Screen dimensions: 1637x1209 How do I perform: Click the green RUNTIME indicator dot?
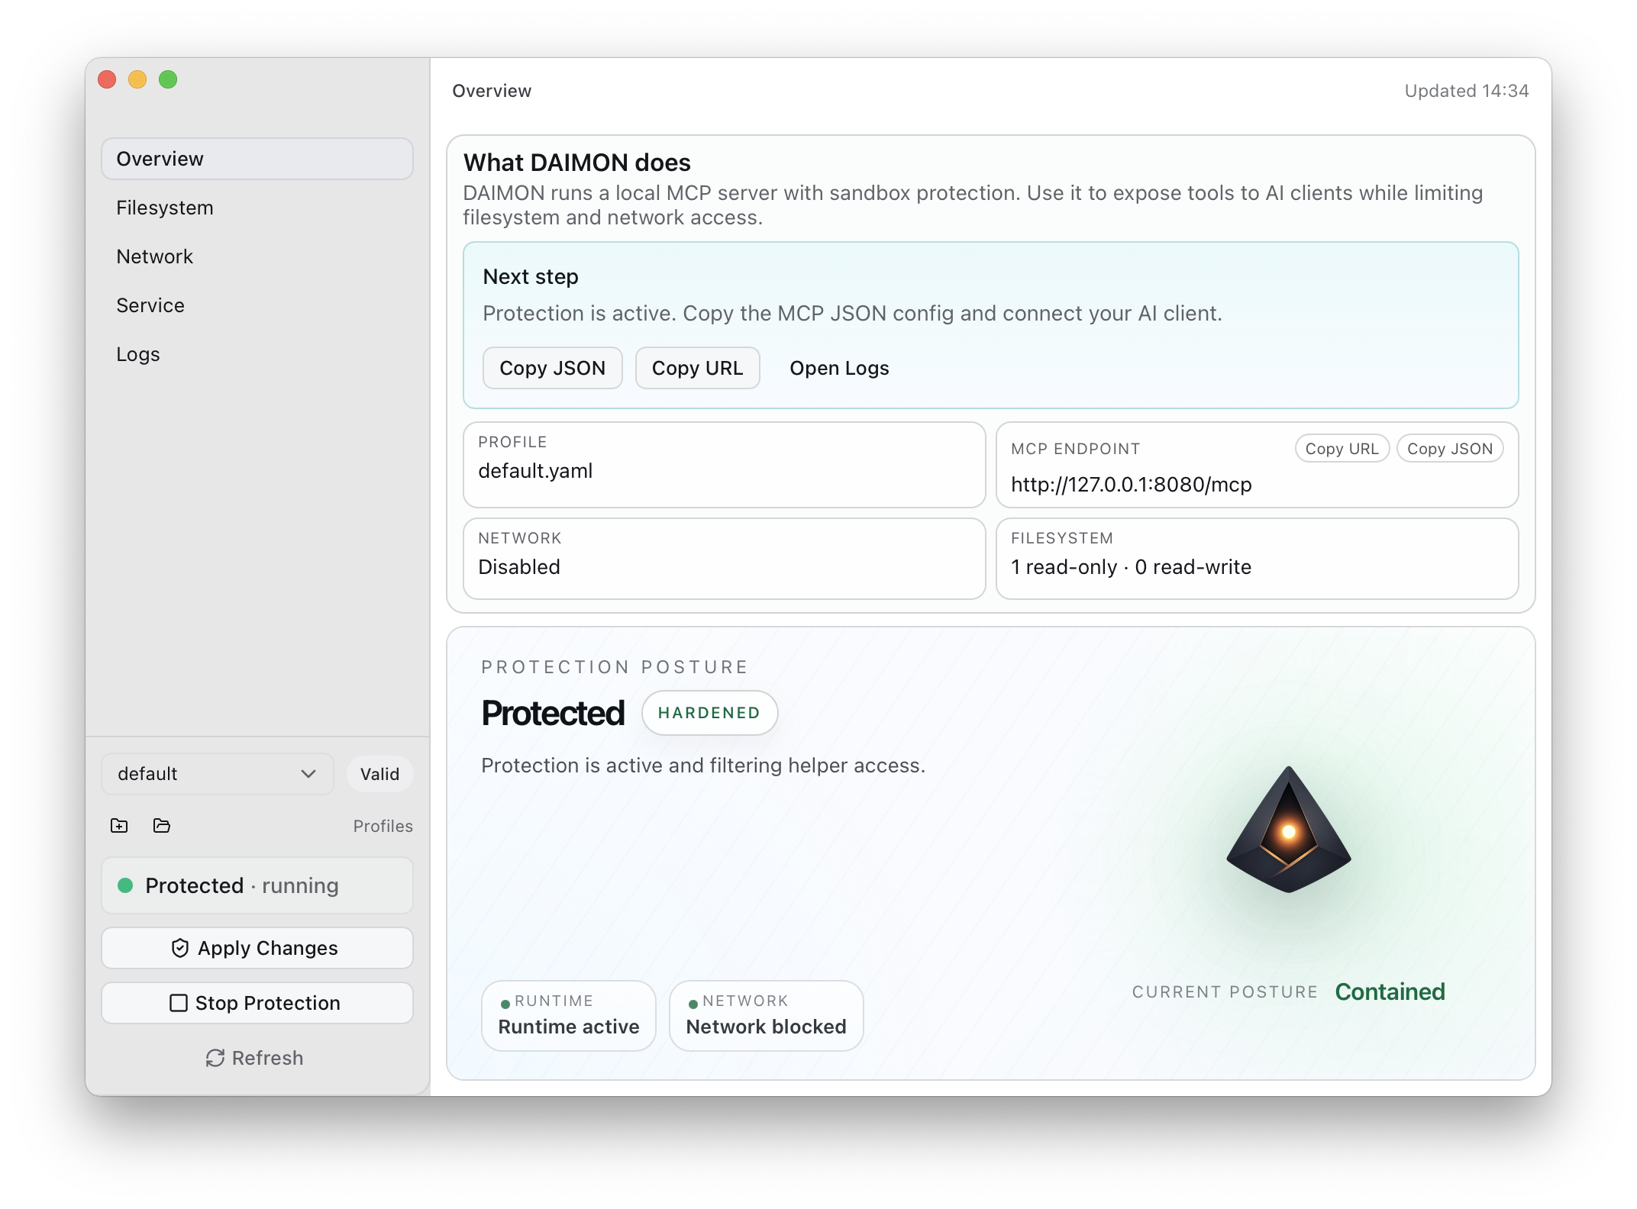pyautogui.click(x=505, y=1001)
